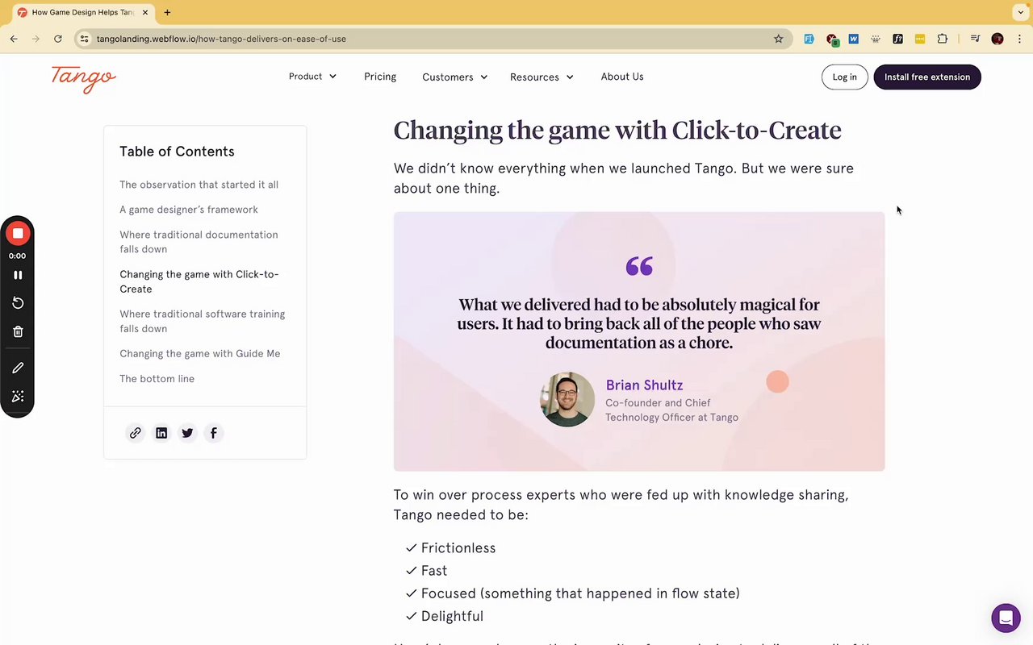Open the yellow dots extension icon
The width and height of the screenshot is (1033, 645).
919,39
